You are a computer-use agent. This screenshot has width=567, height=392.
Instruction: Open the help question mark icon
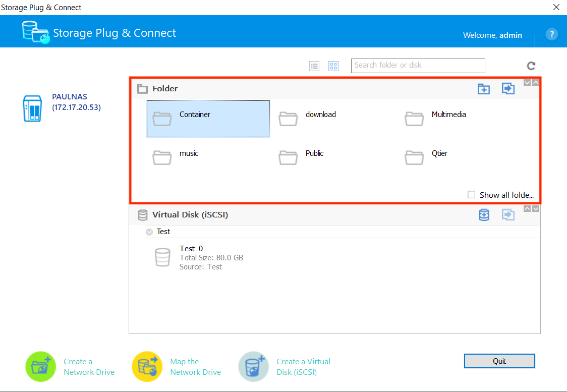pyautogui.click(x=551, y=34)
